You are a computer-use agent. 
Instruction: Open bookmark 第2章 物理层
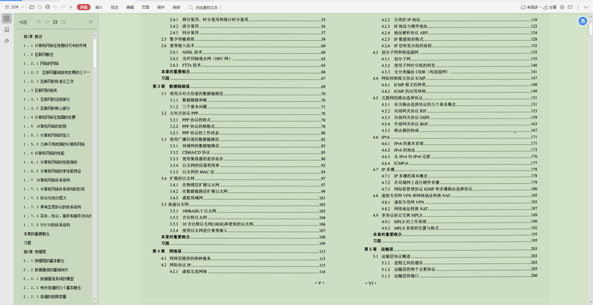[35, 252]
